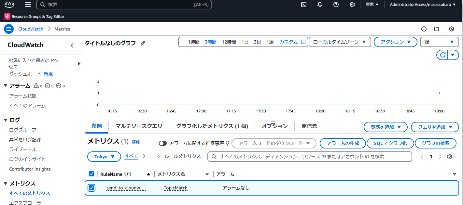The width and height of the screenshot is (463, 205).
Task: Click the SQL でグラフ化 button
Action: point(390,143)
